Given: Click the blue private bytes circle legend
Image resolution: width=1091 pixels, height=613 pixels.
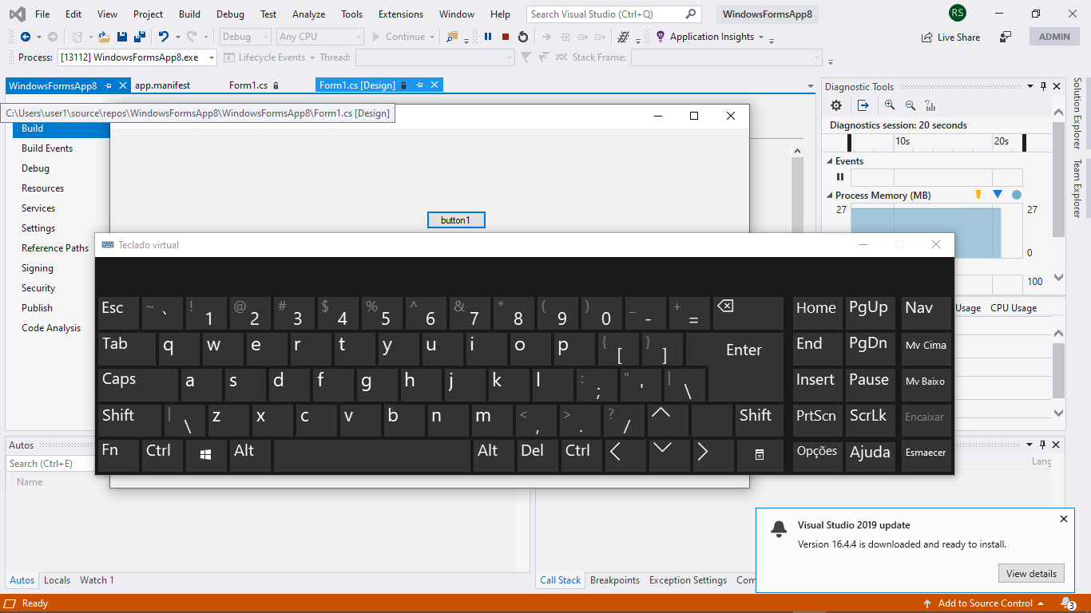Looking at the screenshot, I should coord(1017,195).
